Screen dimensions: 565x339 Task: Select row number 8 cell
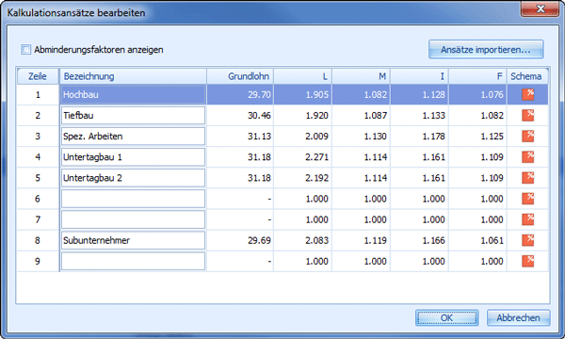(x=38, y=240)
